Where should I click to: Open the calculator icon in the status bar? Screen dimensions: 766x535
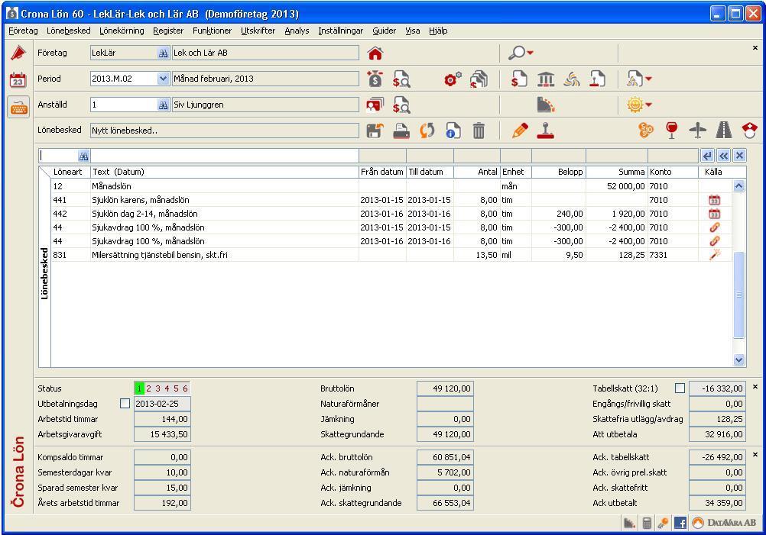coord(646,524)
